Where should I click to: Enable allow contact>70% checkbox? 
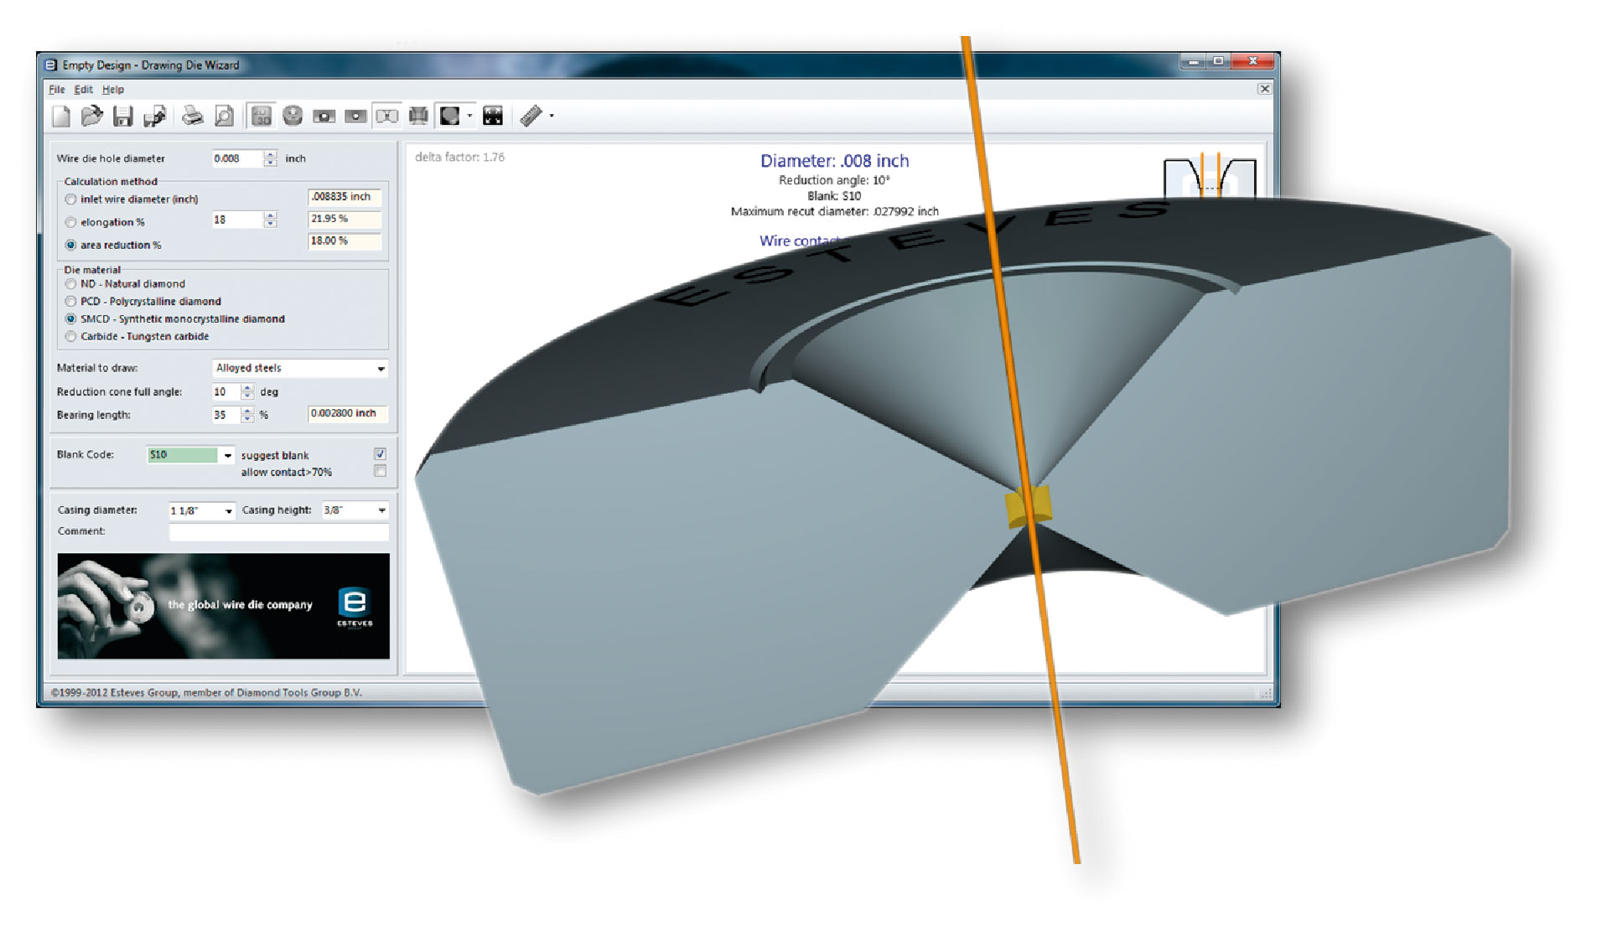coord(380,472)
